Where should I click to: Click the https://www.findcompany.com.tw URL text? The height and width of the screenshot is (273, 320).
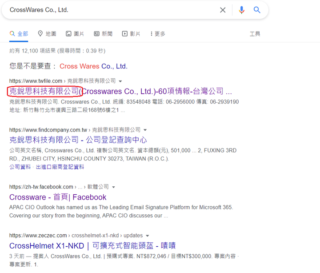pos(48,130)
